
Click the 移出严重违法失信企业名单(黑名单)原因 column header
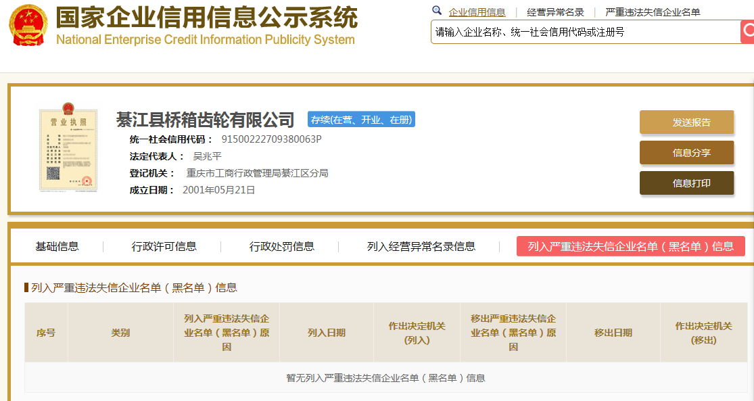click(513, 332)
